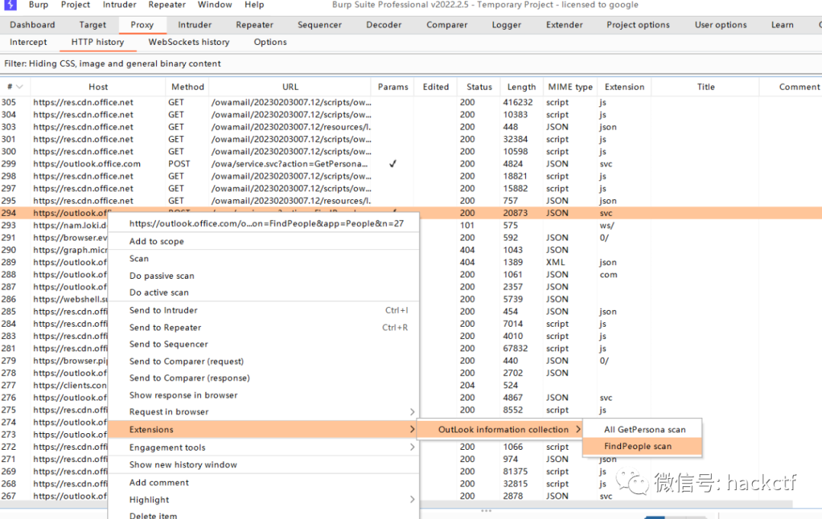This screenshot has height=519, width=822.
Task: Sort table by Status column header
Action: pyautogui.click(x=479, y=87)
